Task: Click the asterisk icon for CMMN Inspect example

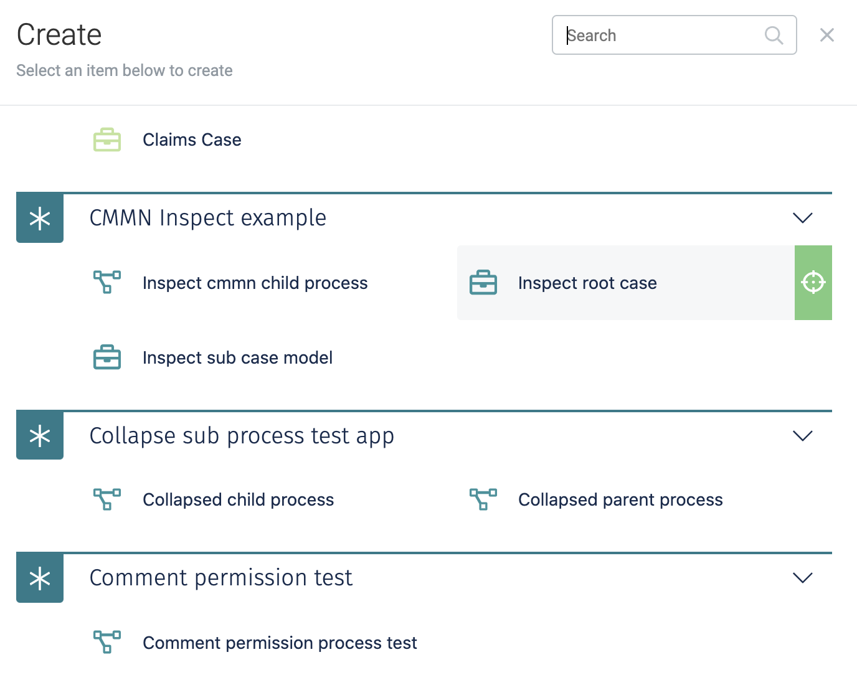Action: [x=39, y=218]
